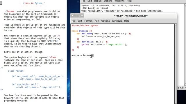
Task: Click the ' says hello!' string in editor
Action: coord(115,44)
